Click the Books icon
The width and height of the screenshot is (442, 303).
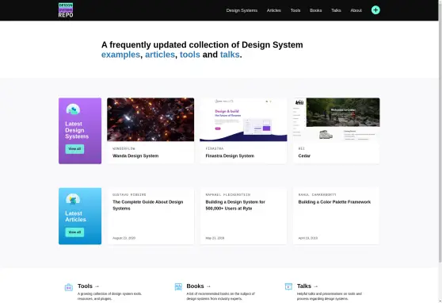coord(178,286)
